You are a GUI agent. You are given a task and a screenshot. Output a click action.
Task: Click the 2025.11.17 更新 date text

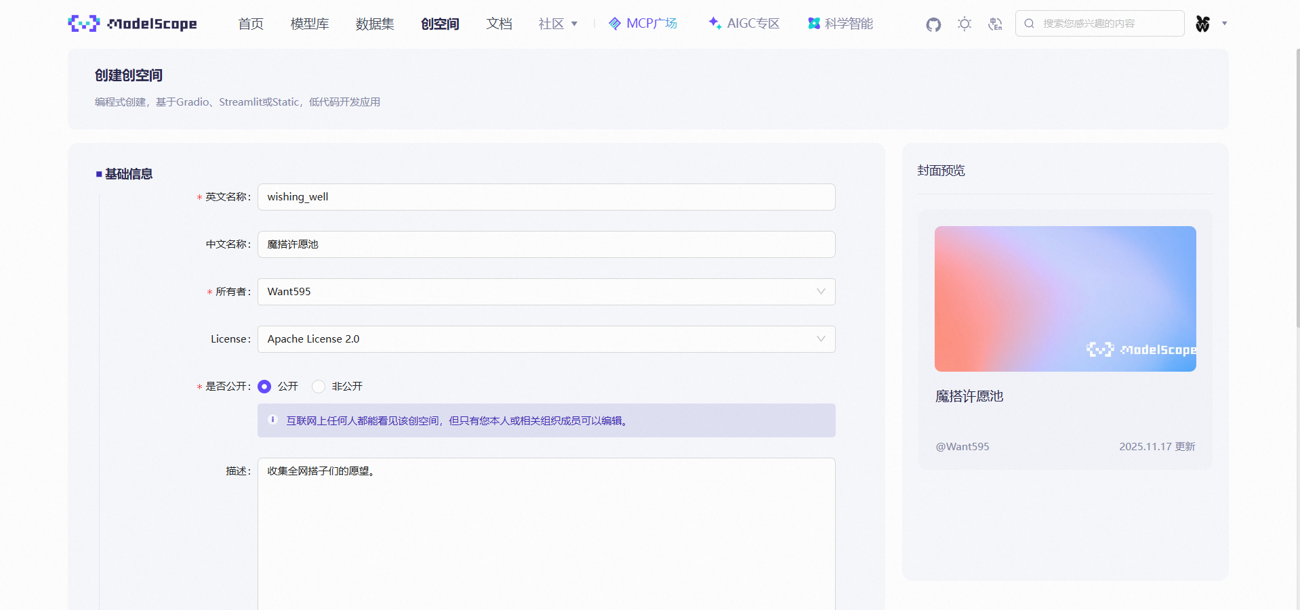[1157, 447]
